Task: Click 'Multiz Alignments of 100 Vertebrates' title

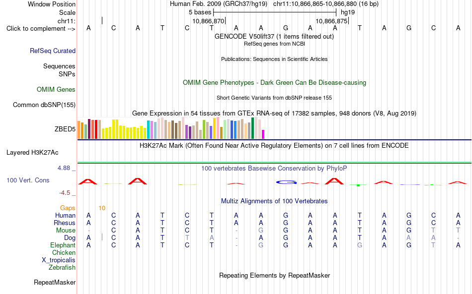Action: [274, 201]
